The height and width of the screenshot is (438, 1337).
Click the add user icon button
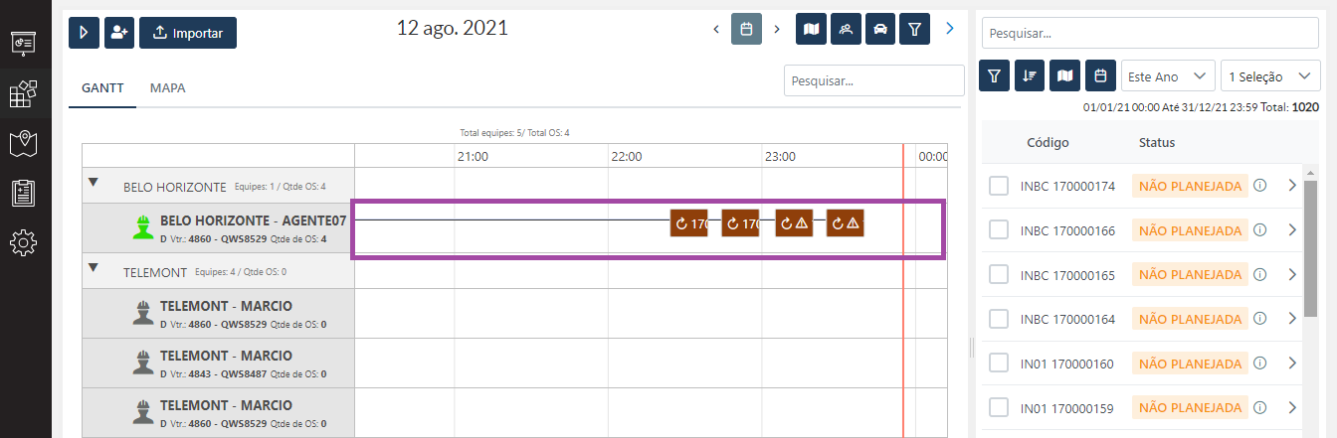(x=119, y=33)
